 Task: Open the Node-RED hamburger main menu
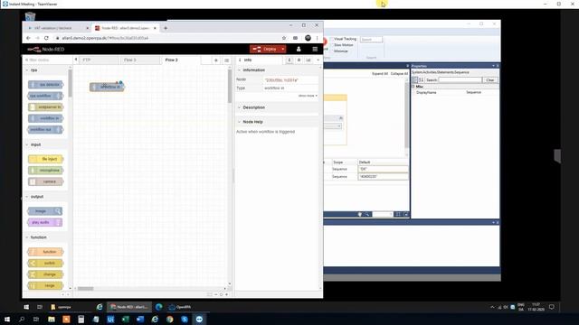[x=315, y=49]
